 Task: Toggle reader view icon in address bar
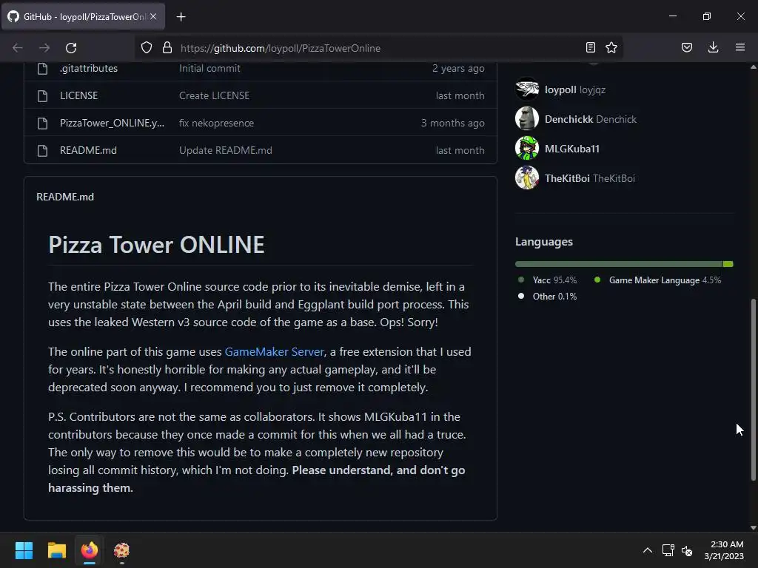pyautogui.click(x=590, y=47)
